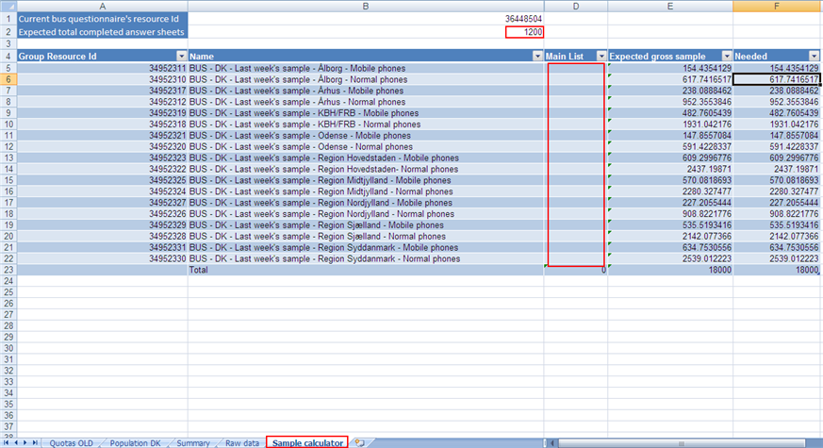The height and width of the screenshot is (448, 823).
Task: Click the Insert Worksheet icon
Action: tap(359, 442)
